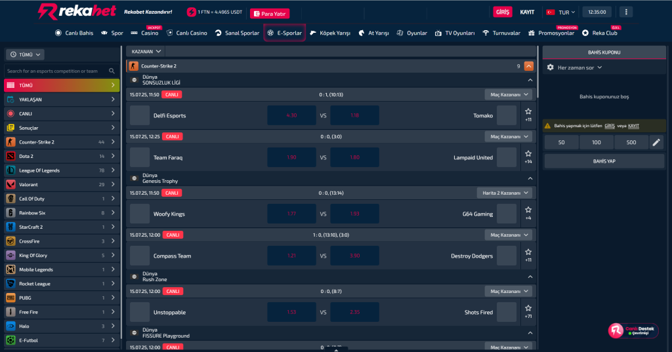The width and height of the screenshot is (672, 352).
Task: Click the CrossFire sidebar icon
Action: [10, 241]
